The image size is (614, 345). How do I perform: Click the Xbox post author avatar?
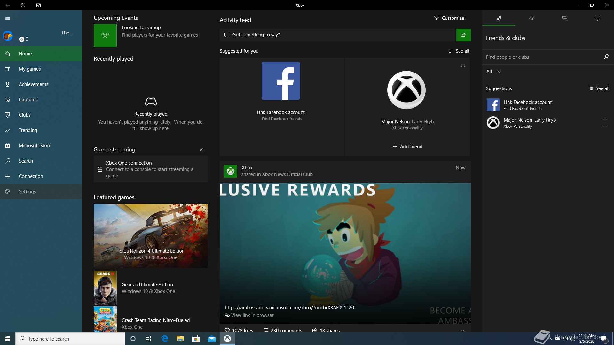click(231, 171)
